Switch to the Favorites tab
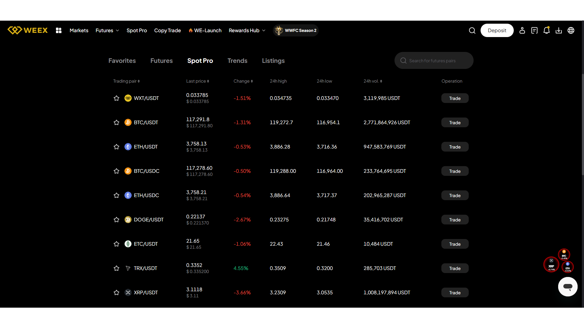Screen dimensions: 584x328 pos(122,61)
